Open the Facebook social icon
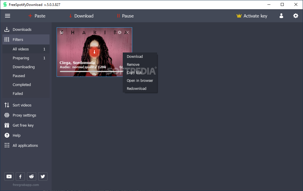Image resolution: width=303 pixels, height=191 pixels. [x=20, y=176]
